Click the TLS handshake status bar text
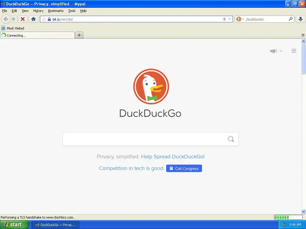Screen dimensions: 306x229 coord(38,217)
